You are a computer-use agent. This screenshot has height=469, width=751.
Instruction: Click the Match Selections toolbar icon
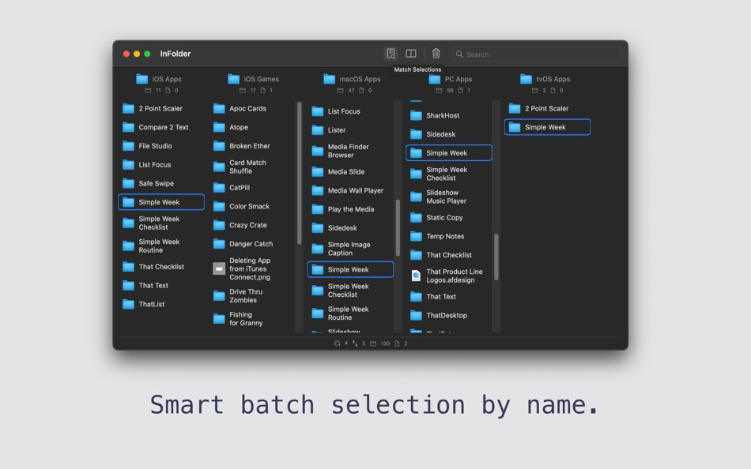tap(391, 53)
